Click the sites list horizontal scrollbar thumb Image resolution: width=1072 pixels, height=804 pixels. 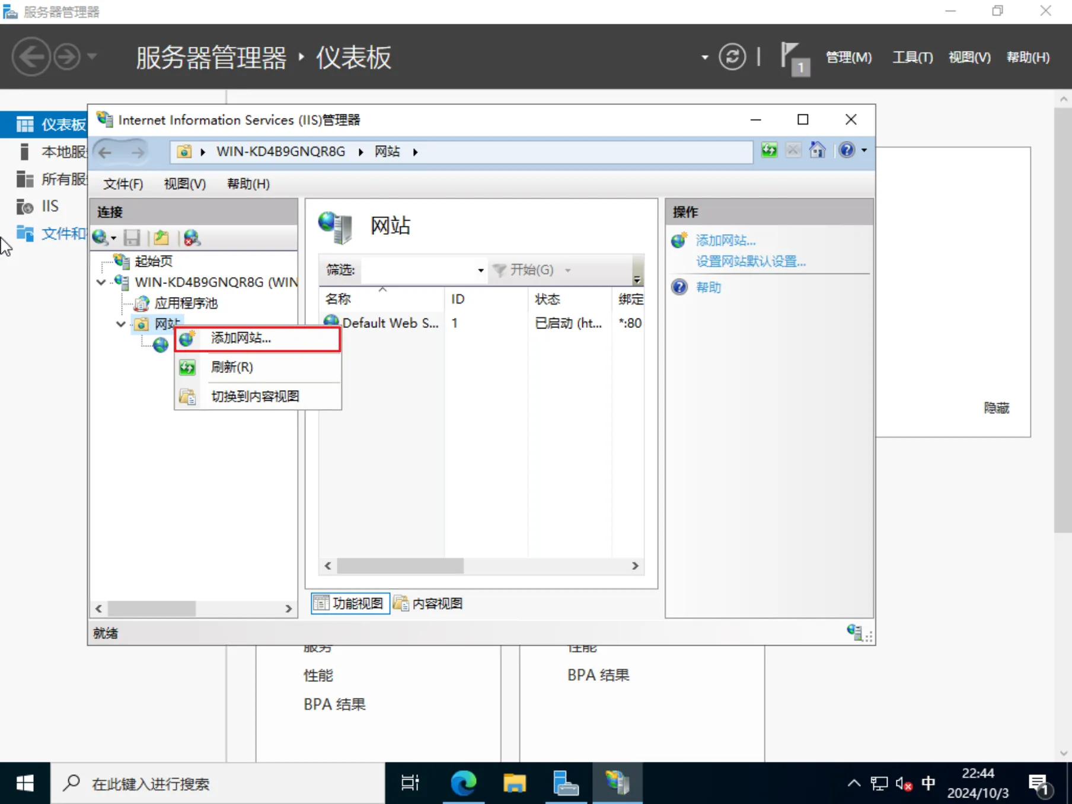(x=400, y=566)
